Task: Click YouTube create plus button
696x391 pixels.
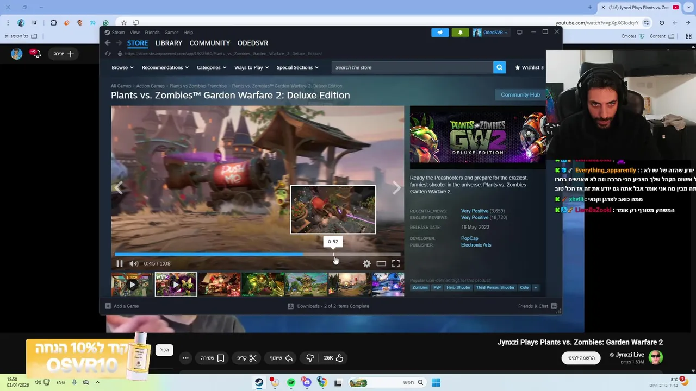Action: click(x=63, y=54)
